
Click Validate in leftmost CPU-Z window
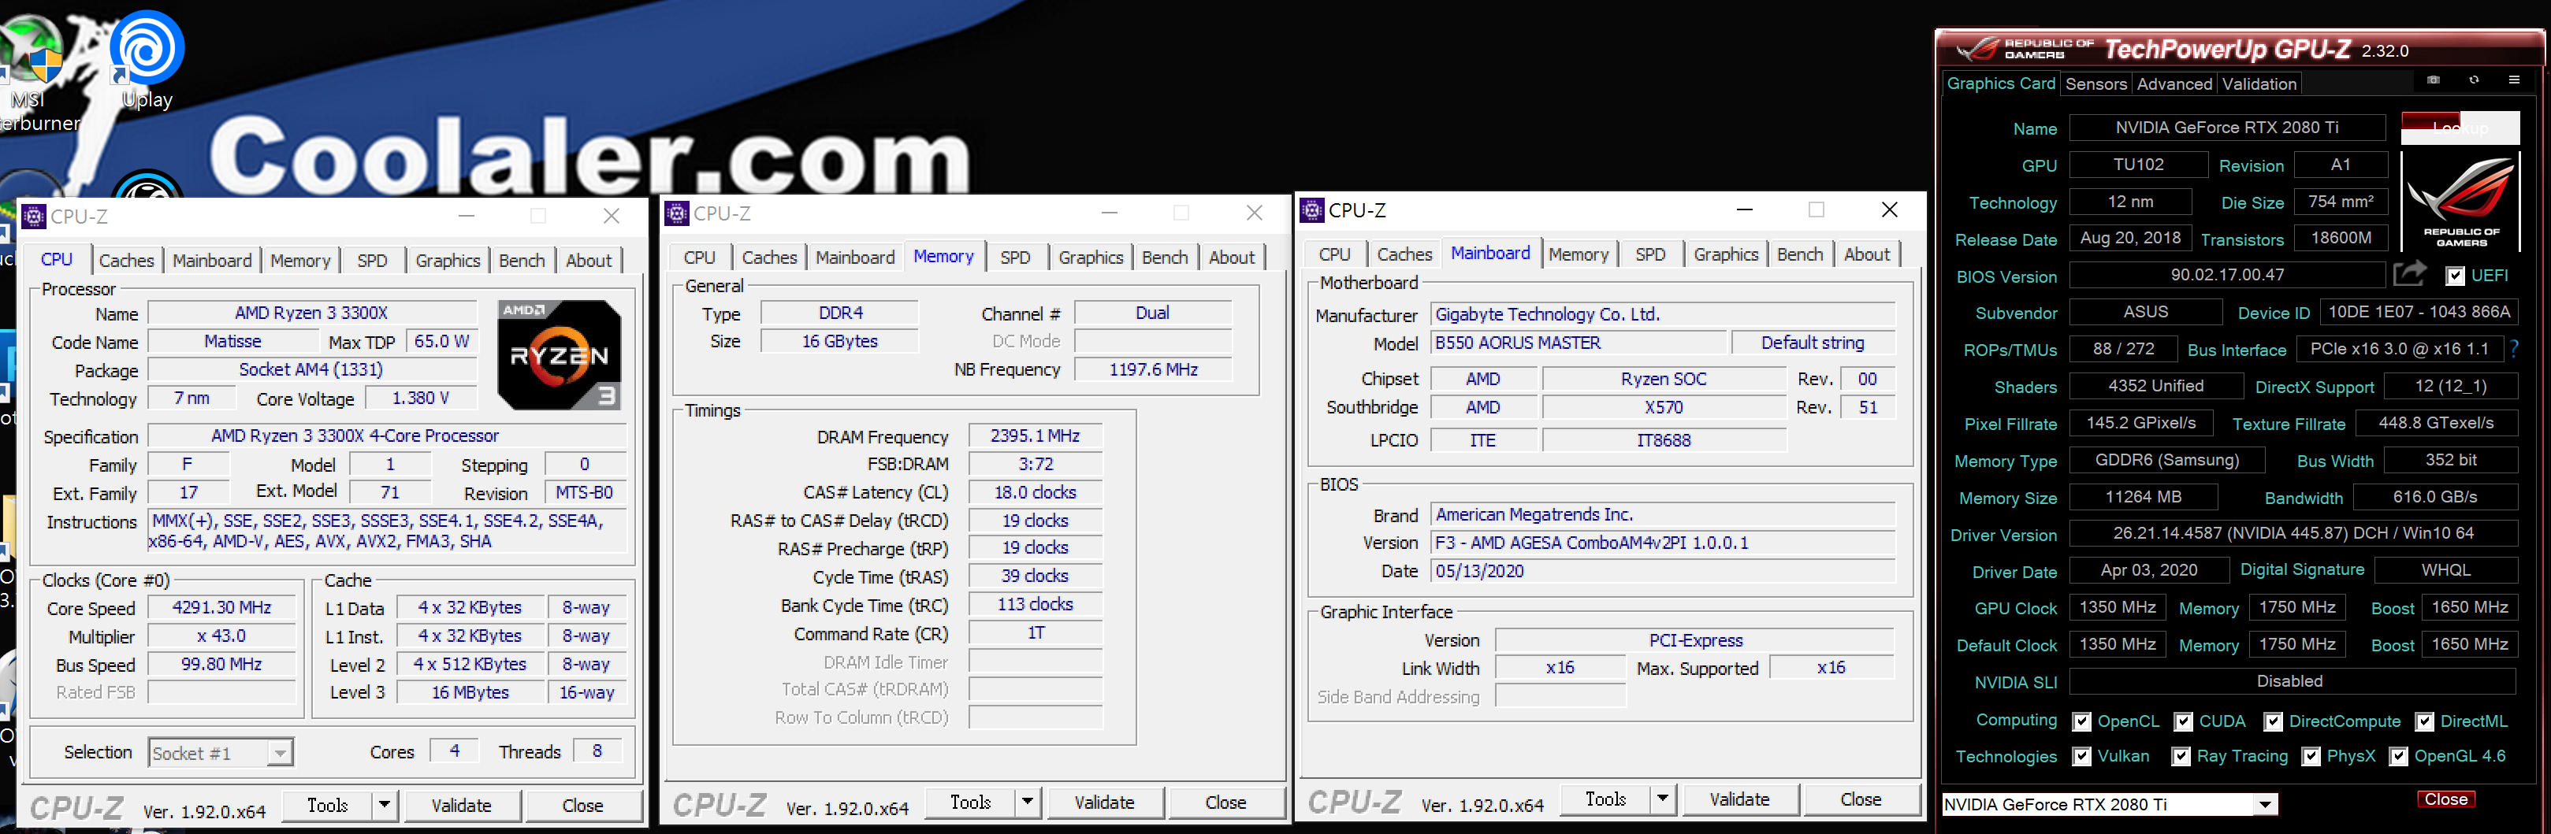[x=462, y=806]
